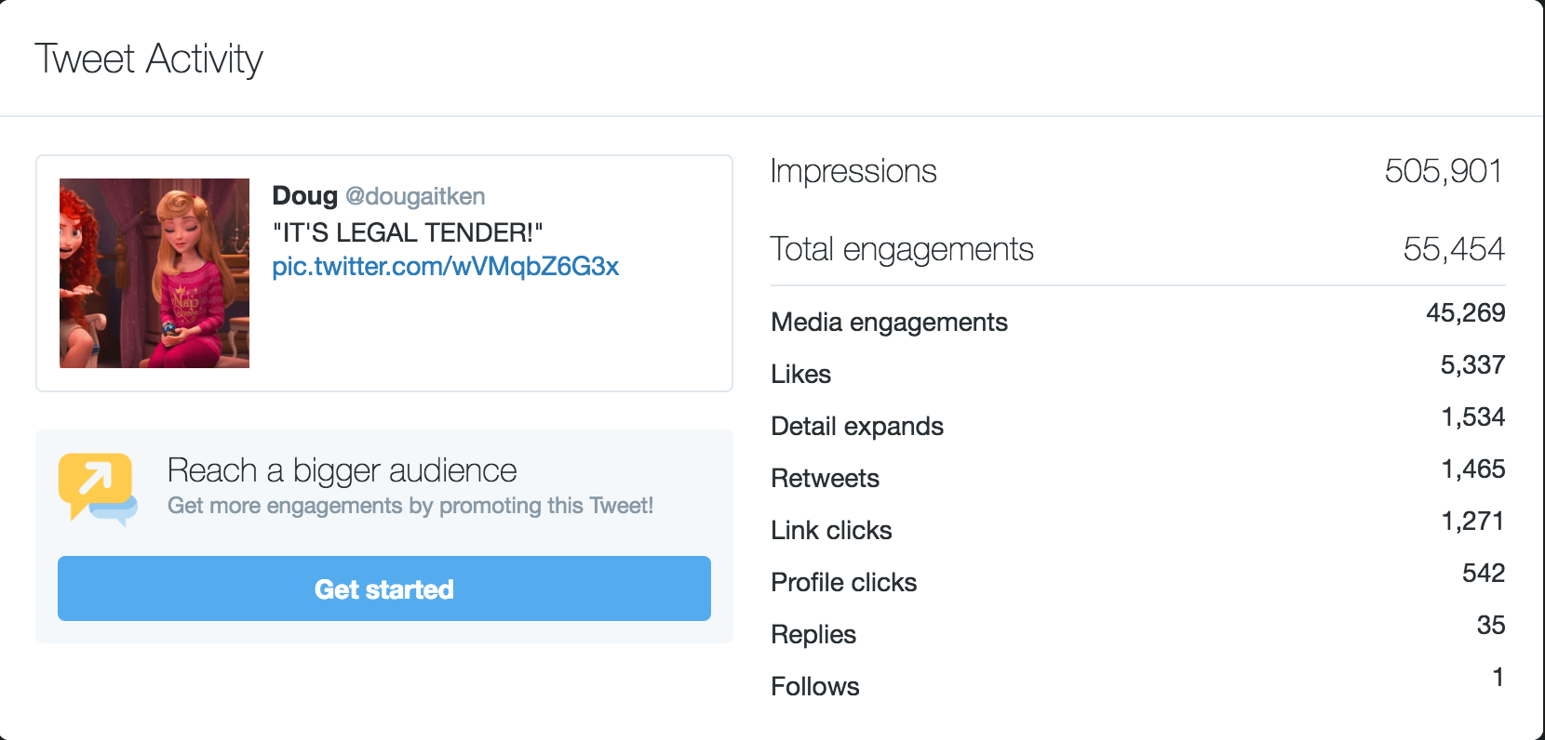1545x740 pixels.
Task: Click the Reach a bigger audience heading
Action: (342, 470)
